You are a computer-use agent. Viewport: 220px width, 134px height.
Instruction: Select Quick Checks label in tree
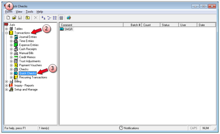pos(27,73)
